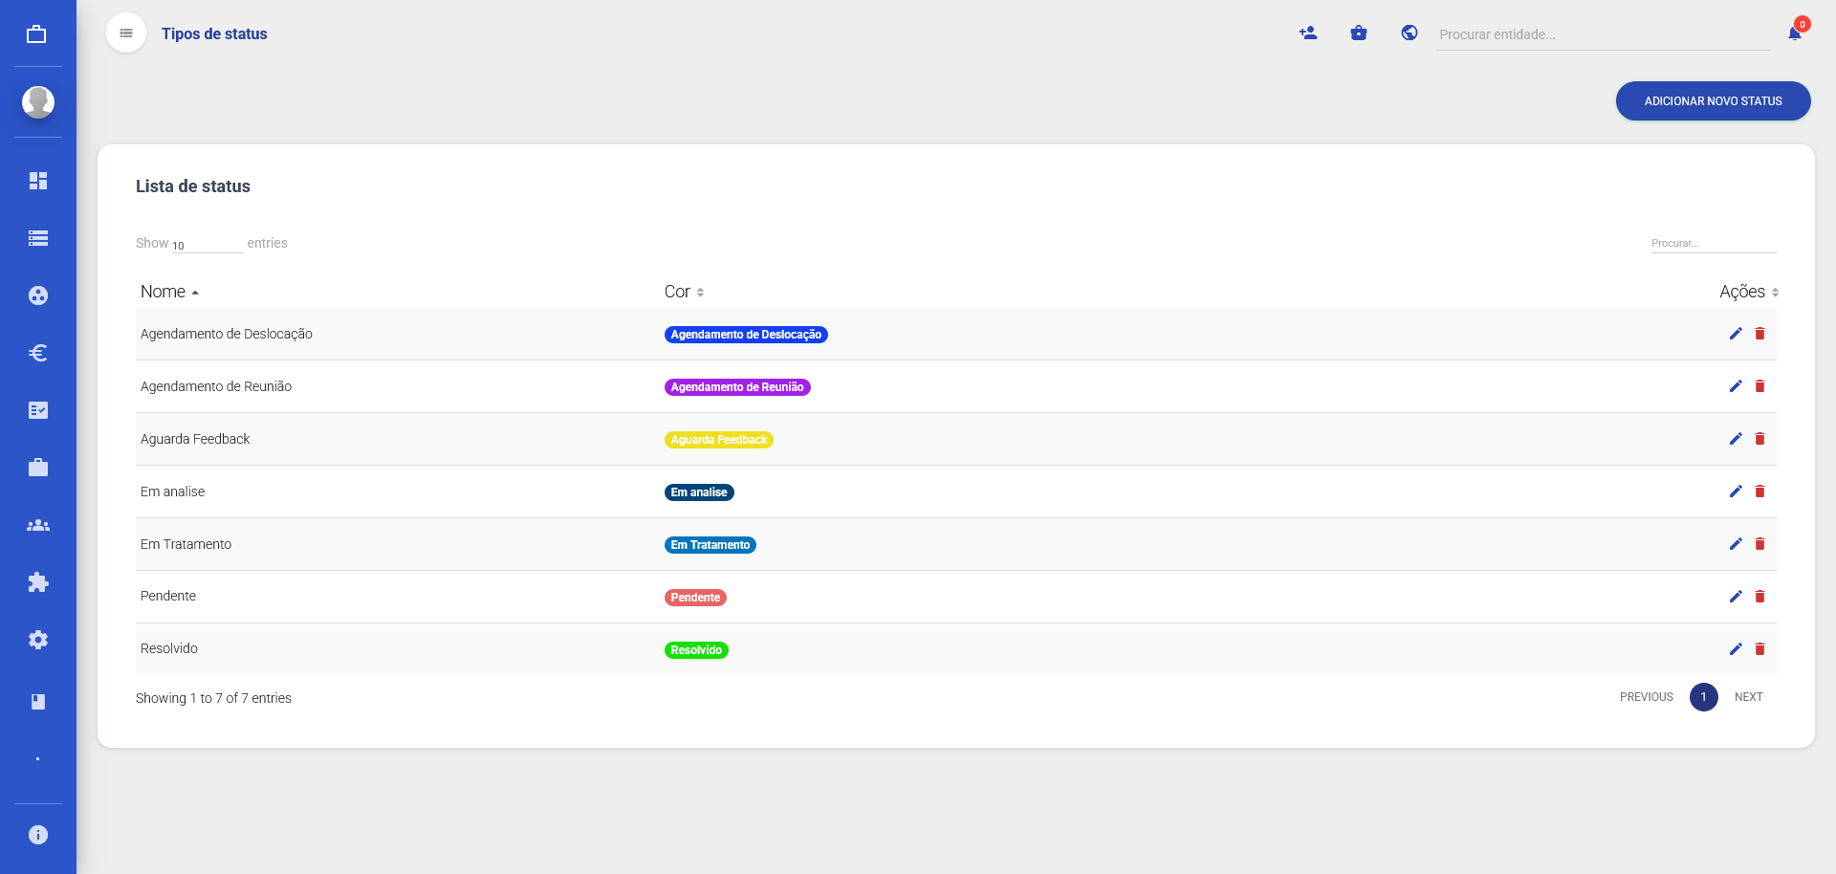The image size is (1836, 874).
Task: Focus the Procurar entidade search field
Action: pyautogui.click(x=1602, y=34)
